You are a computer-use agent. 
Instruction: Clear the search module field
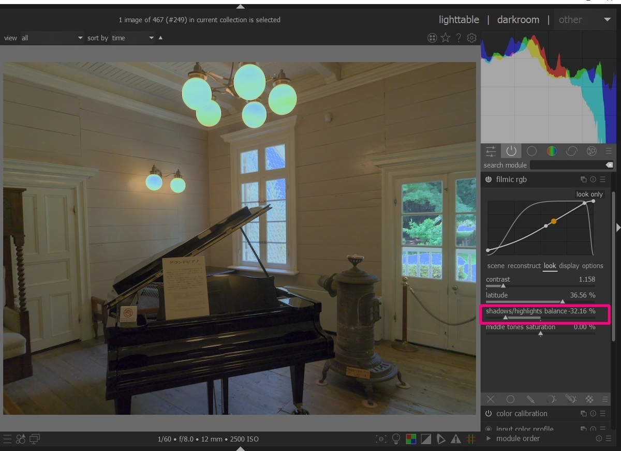(609, 165)
